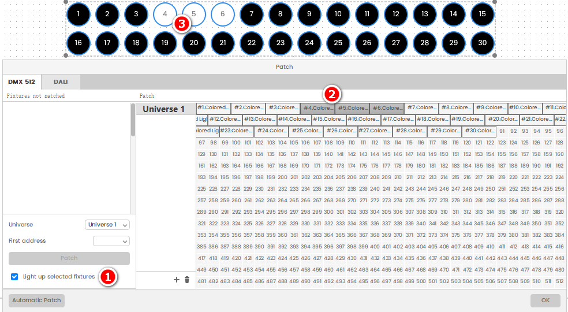Image resolution: width=568 pixels, height=312 pixels.
Task: Click the trash icon to delete universe
Action: [186, 280]
